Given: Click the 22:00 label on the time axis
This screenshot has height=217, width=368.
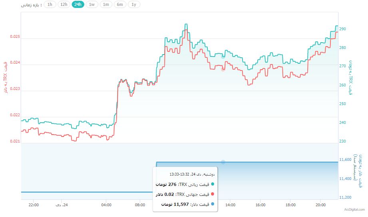Looking at the screenshot, I should [34, 205].
